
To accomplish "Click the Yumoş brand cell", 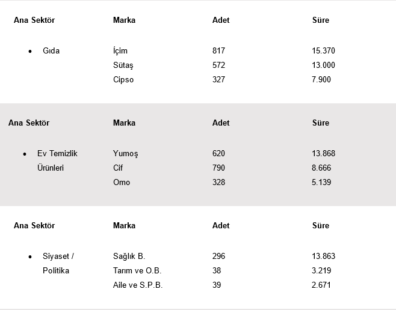I will 125,154.
